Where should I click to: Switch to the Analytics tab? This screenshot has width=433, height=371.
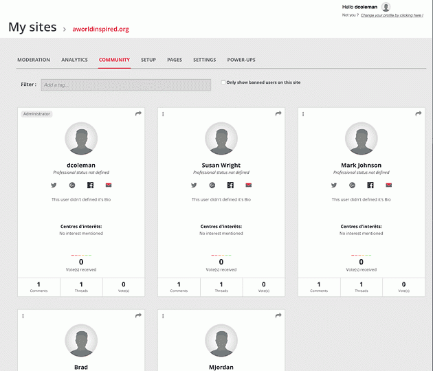[74, 60]
